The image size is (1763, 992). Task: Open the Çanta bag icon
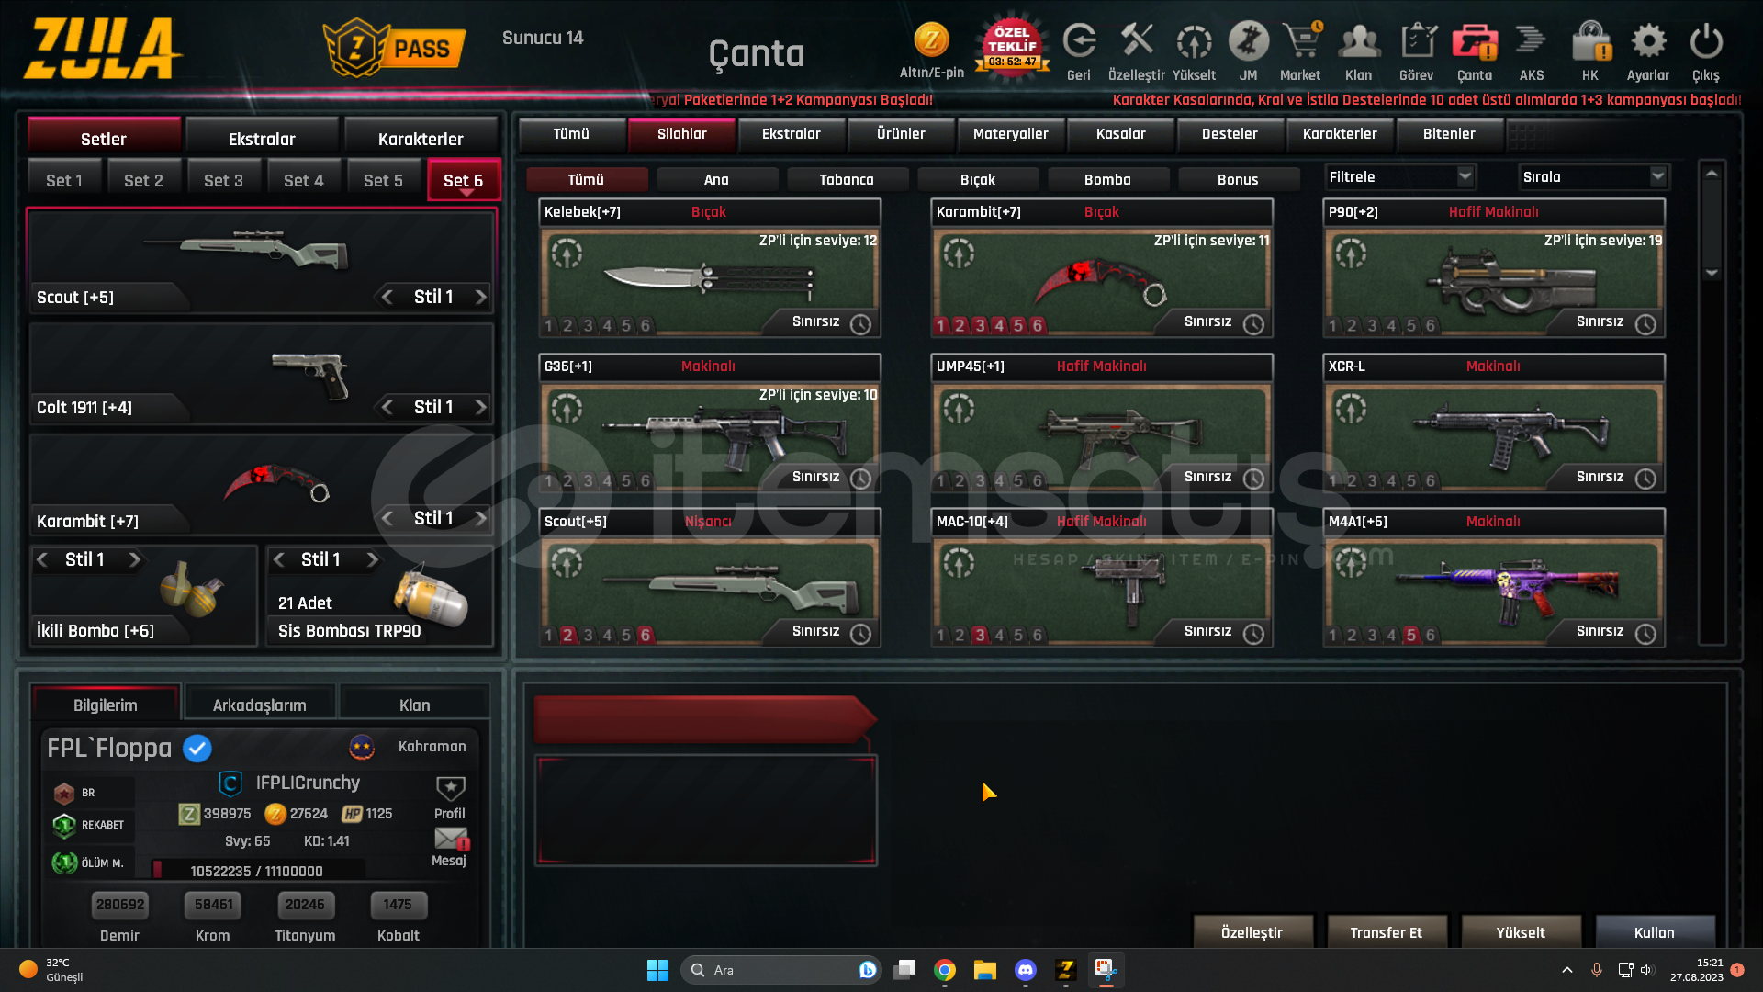(x=1475, y=41)
